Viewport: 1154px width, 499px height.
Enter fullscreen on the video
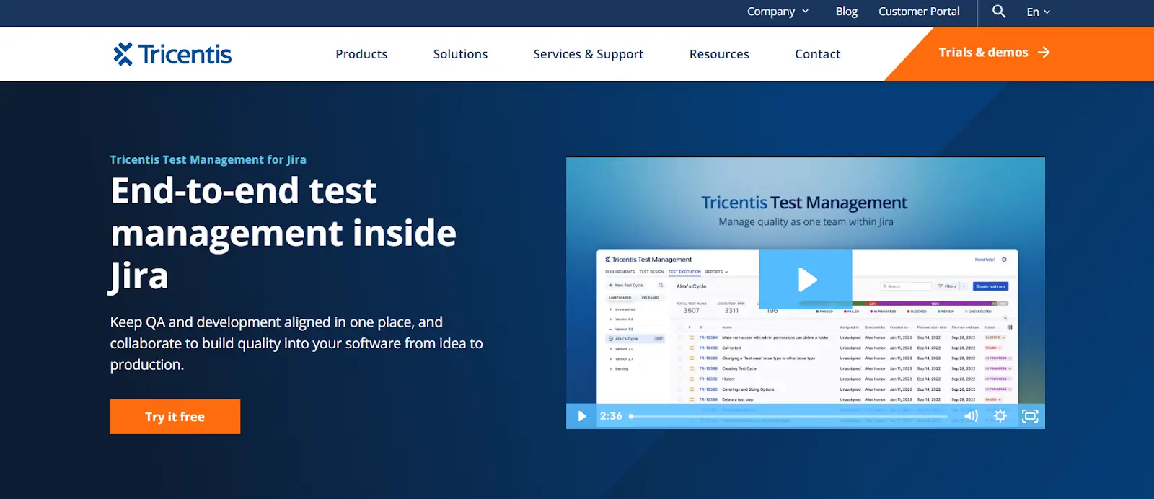click(x=1030, y=416)
